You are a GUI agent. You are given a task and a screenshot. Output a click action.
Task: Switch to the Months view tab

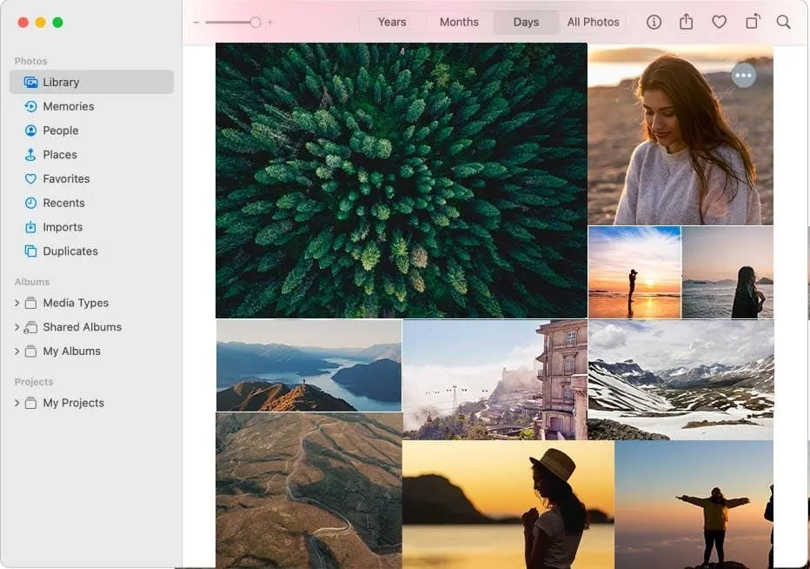click(x=459, y=23)
